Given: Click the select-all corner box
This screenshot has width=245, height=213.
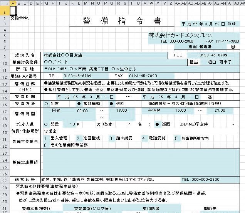Looking at the screenshot, I should 5,3.
